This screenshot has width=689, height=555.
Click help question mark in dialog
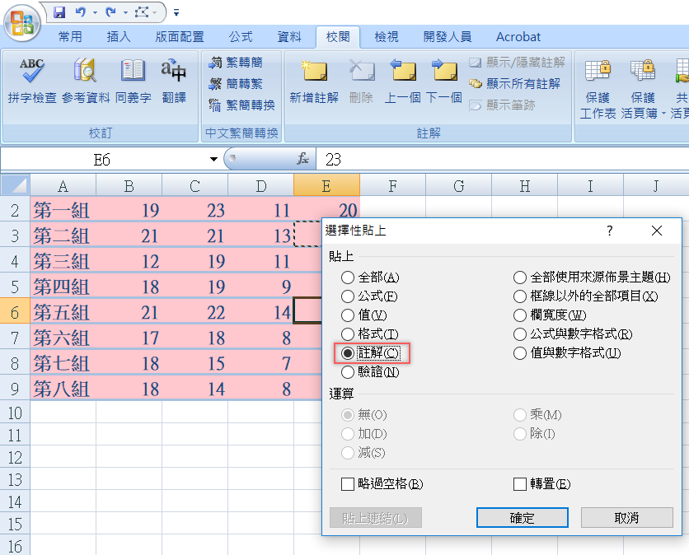point(609,231)
